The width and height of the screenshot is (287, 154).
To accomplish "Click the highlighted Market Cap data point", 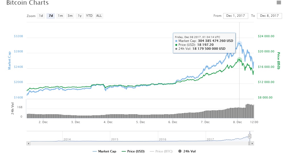I will tap(239, 43).
